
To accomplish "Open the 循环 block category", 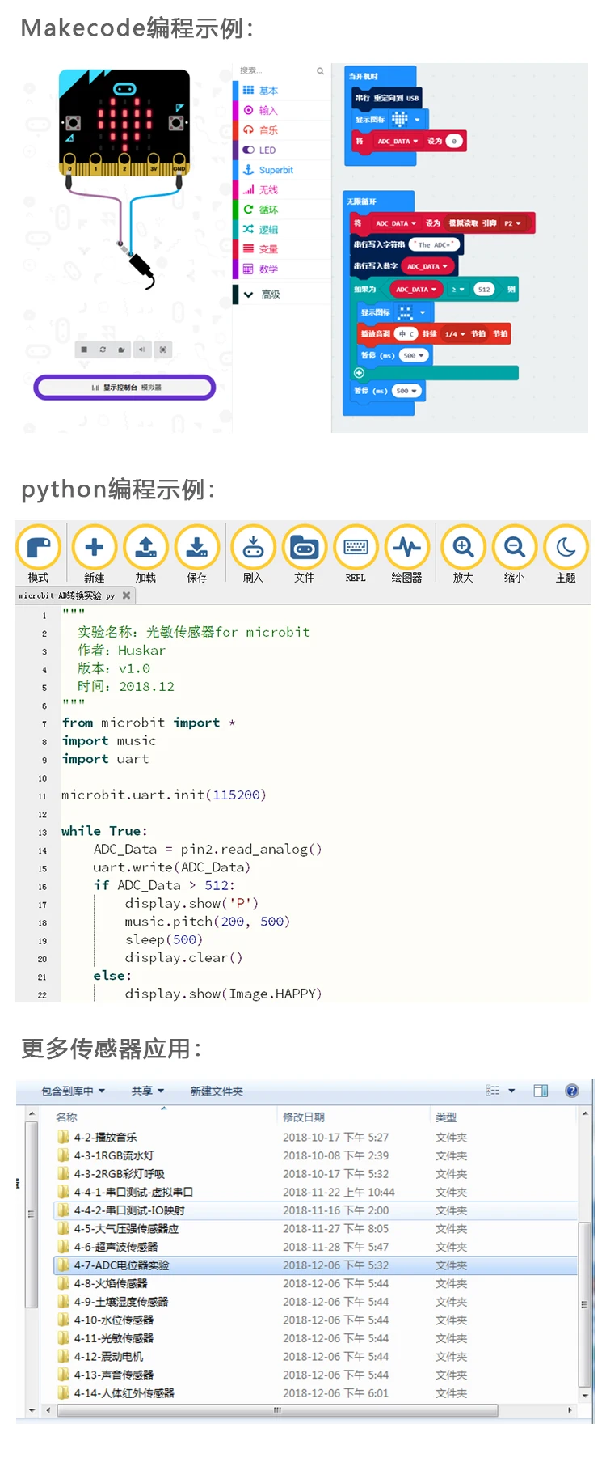I will pyautogui.click(x=283, y=210).
